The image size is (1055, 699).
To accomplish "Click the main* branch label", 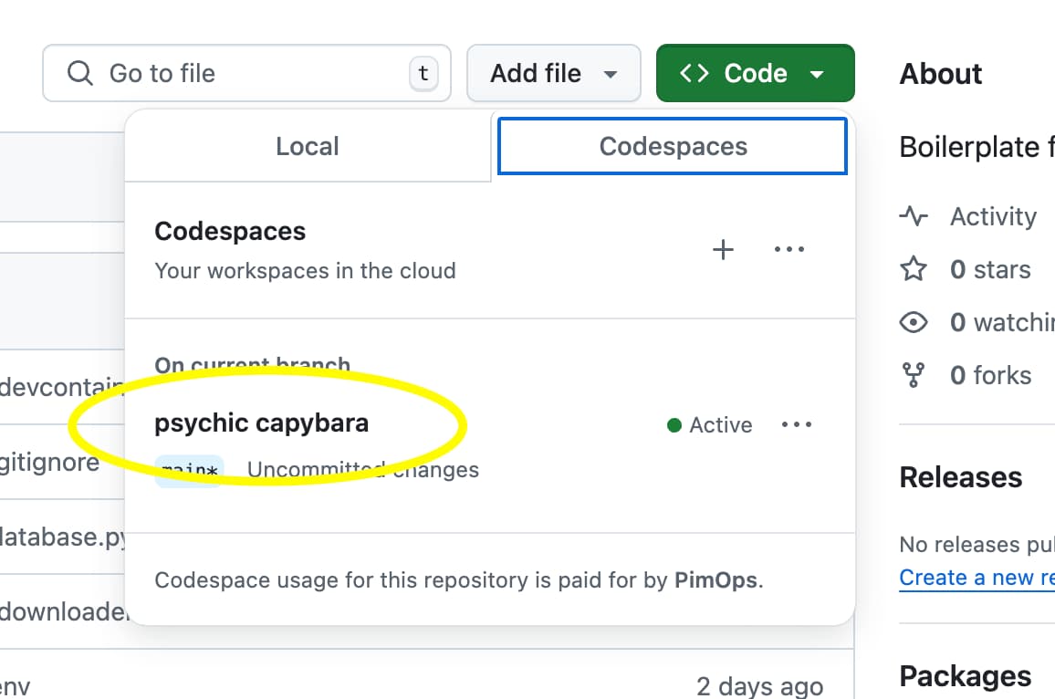I will click(189, 471).
